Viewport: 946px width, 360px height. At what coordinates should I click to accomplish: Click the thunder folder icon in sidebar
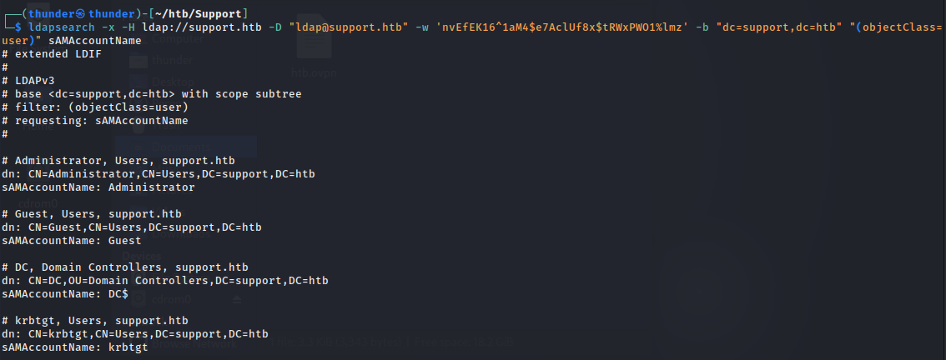(138, 60)
